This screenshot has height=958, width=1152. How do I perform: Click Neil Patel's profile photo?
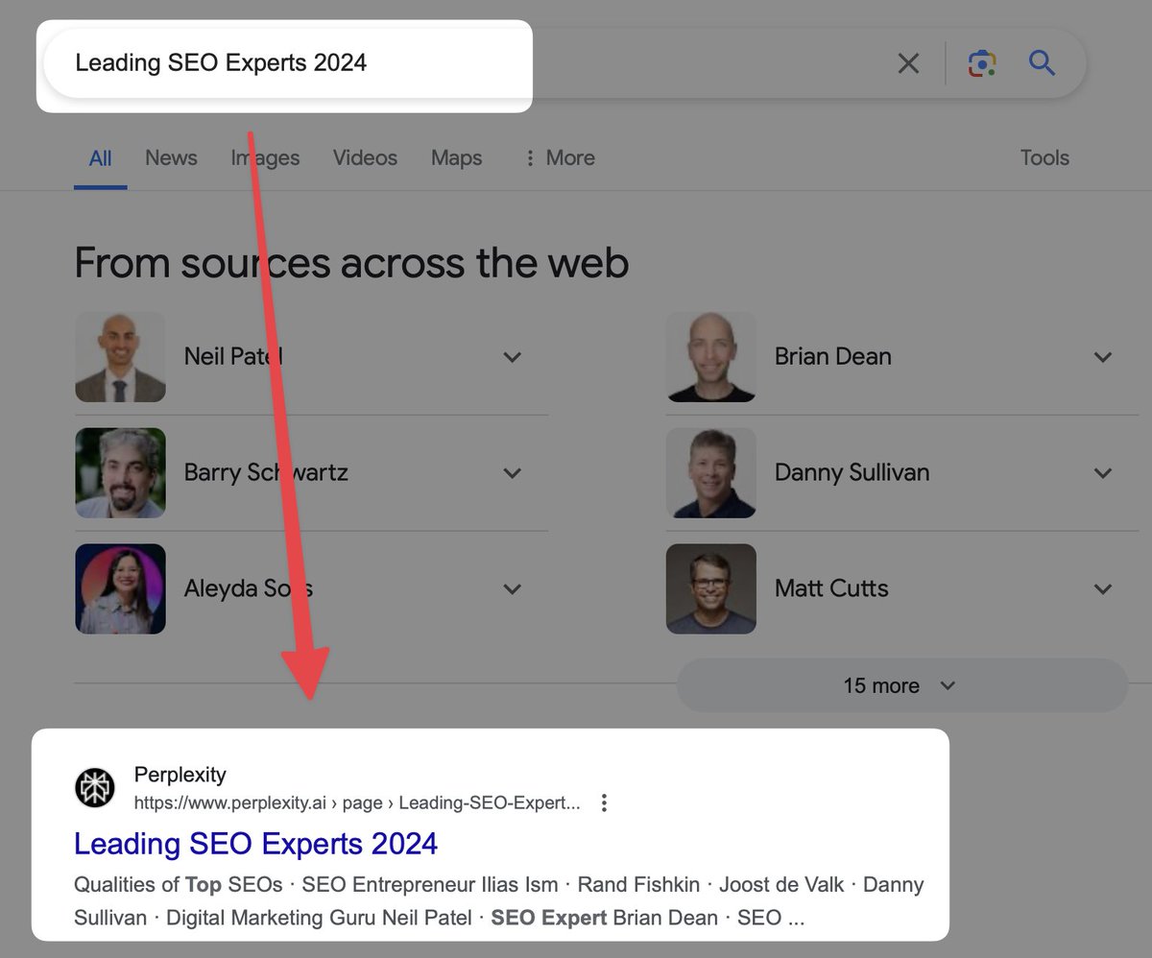[120, 356]
